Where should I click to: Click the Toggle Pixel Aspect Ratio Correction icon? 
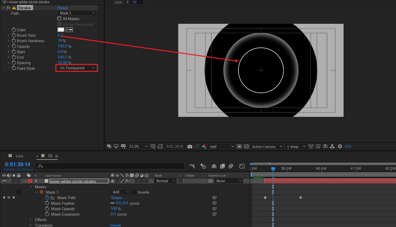311,146
